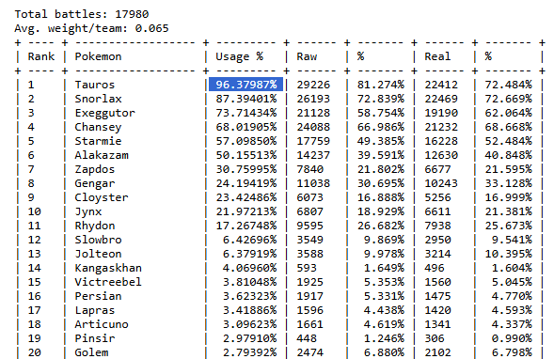Click Cloyster's usage percentage 23.42486%
The image size is (554, 359).
tap(246, 197)
